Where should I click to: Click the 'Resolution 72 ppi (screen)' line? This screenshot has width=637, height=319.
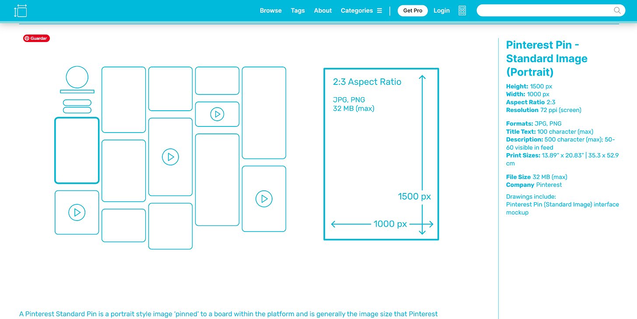tap(544, 110)
